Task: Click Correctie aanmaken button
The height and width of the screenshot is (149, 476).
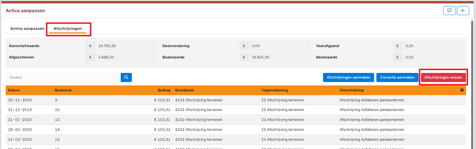Action: tap(397, 77)
